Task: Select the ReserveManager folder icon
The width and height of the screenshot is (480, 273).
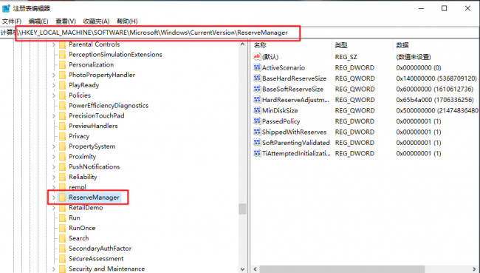Action: pos(62,198)
